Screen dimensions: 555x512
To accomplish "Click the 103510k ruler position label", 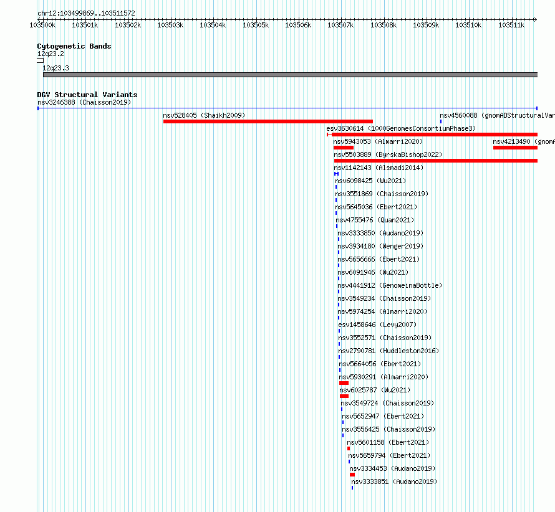I will (x=468, y=25).
